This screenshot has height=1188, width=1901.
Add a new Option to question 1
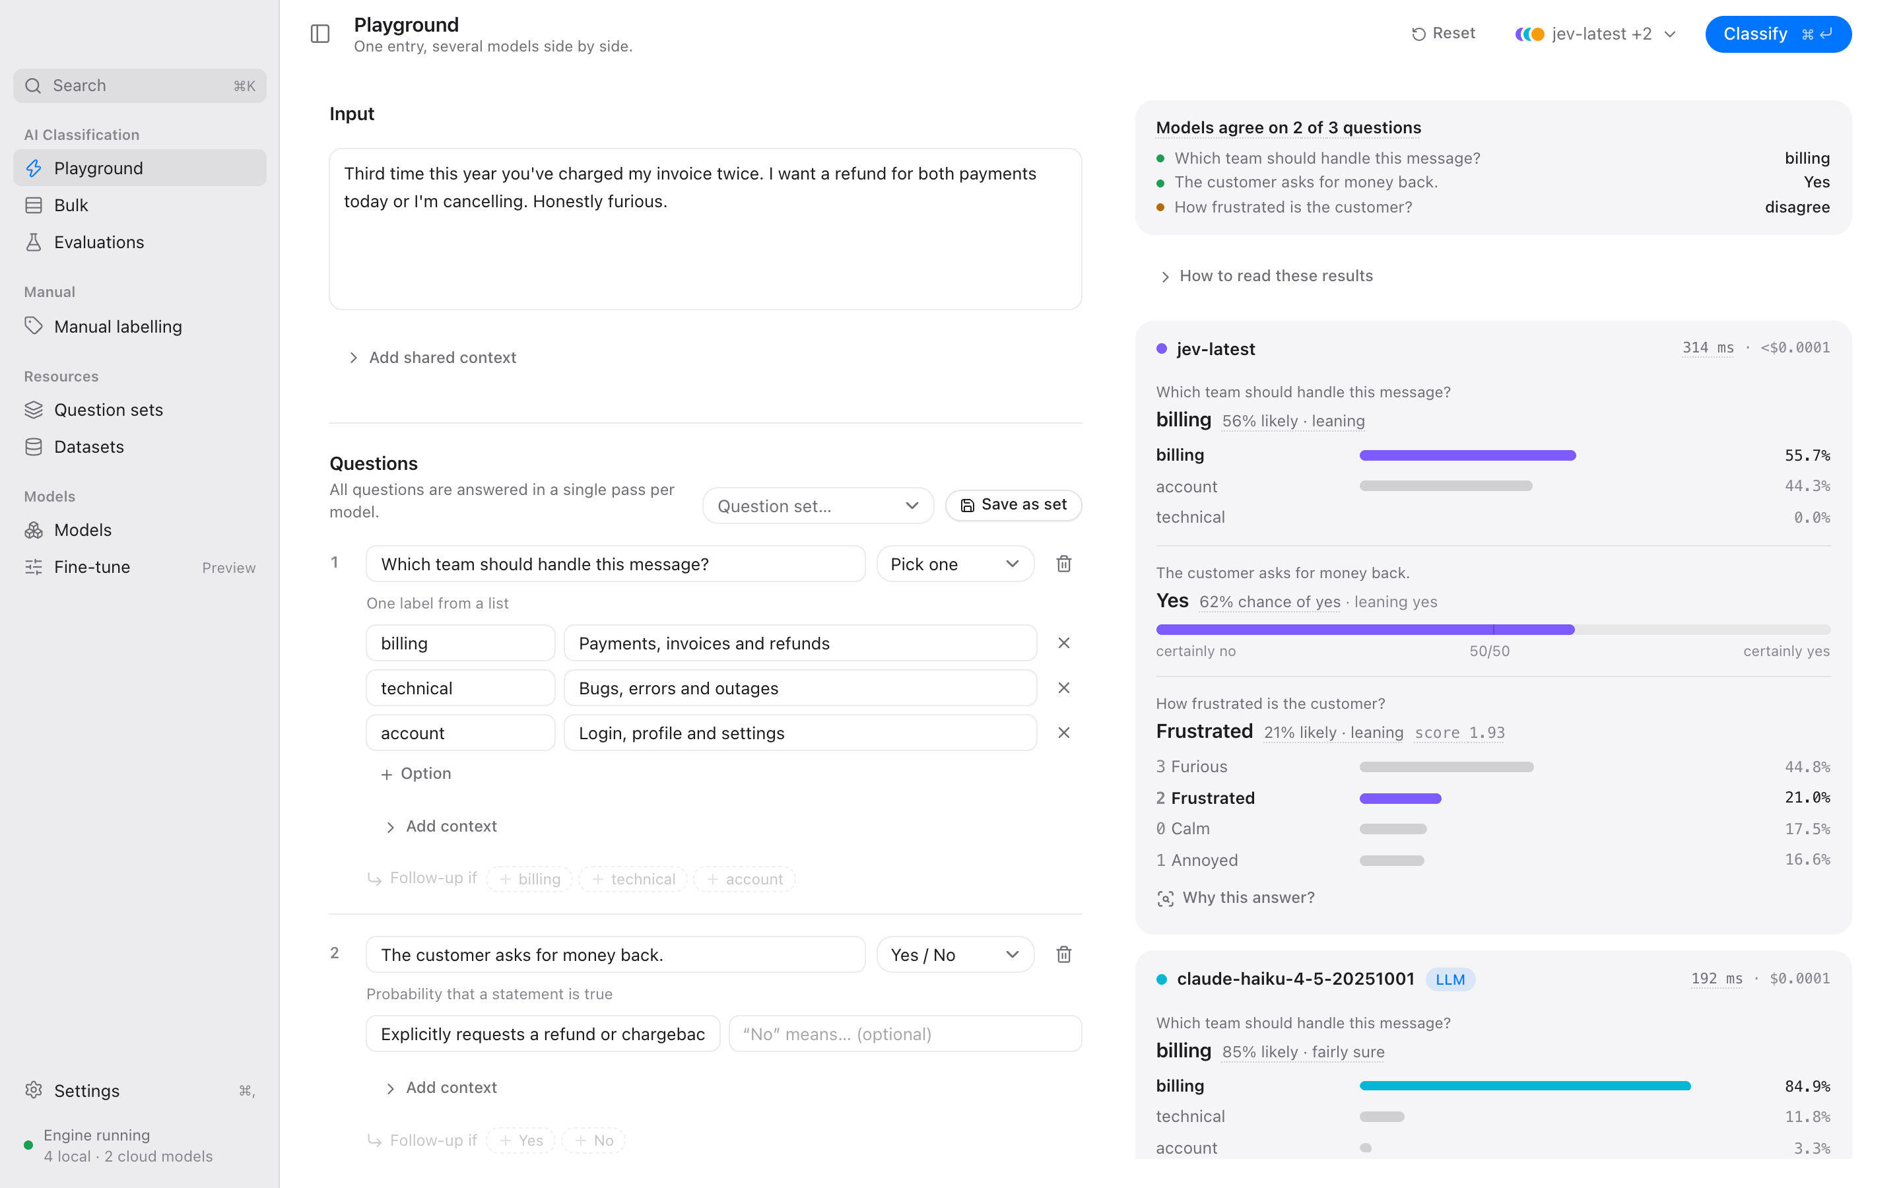[417, 773]
